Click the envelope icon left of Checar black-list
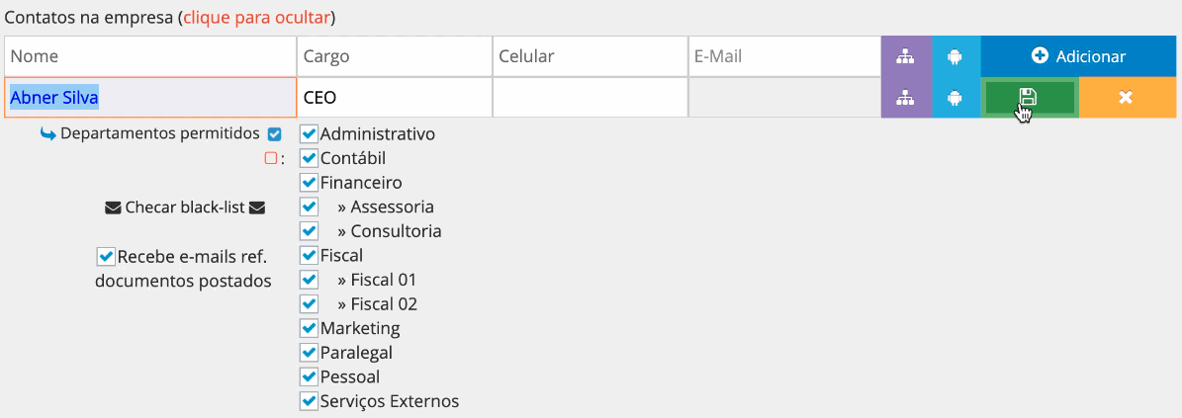Viewport: 1182px width, 418px height. (x=113, y=208)
